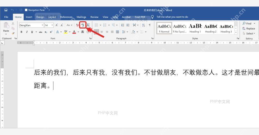This screenshot has width=259, height=135.
Task: Open Customize Quick Access Toolbar dropdown
Action: [49, 10]
